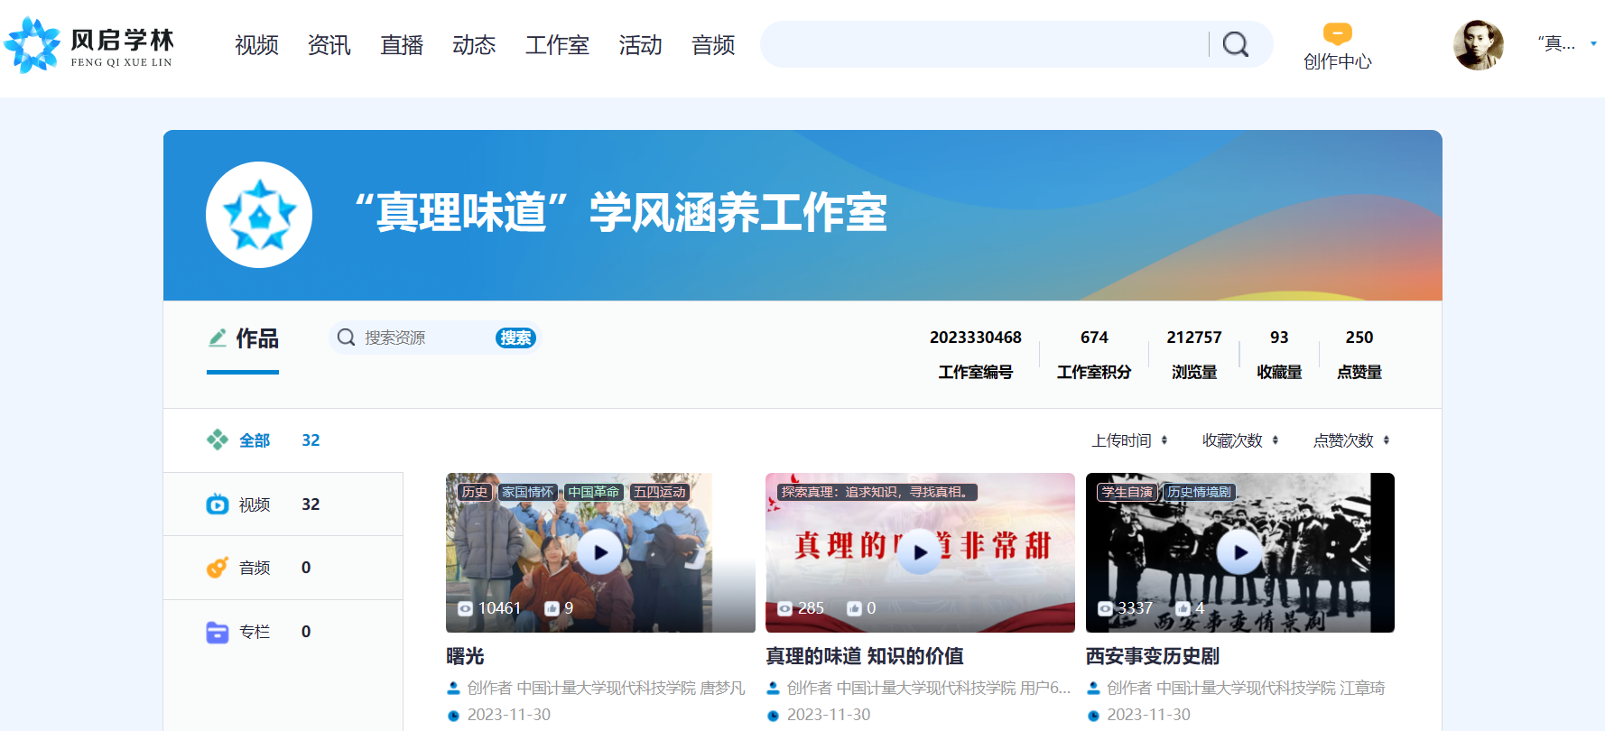Sort works by 收藏次数

click(1240, 440)
